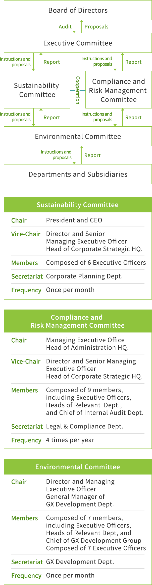Click the Departments and Subsidiaries box
This screenshot has width=152, height=585.
(x=78, y=174)
